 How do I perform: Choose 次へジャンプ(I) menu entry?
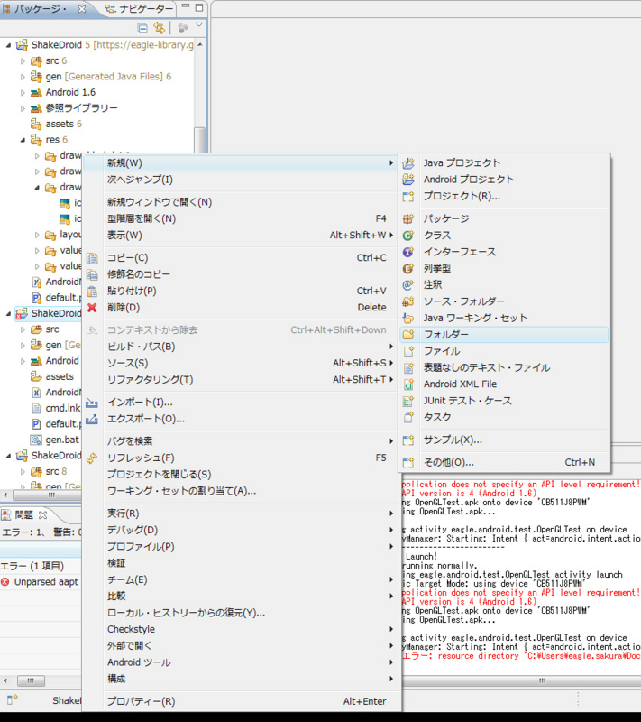tap(240, 180)
